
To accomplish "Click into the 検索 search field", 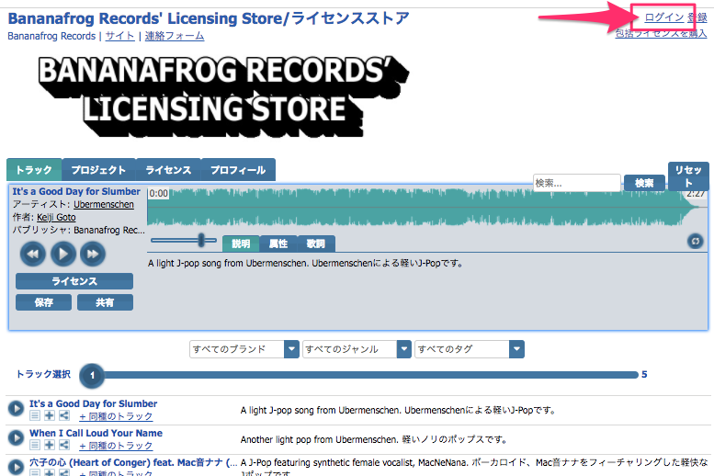I will (x=576, y=184).
